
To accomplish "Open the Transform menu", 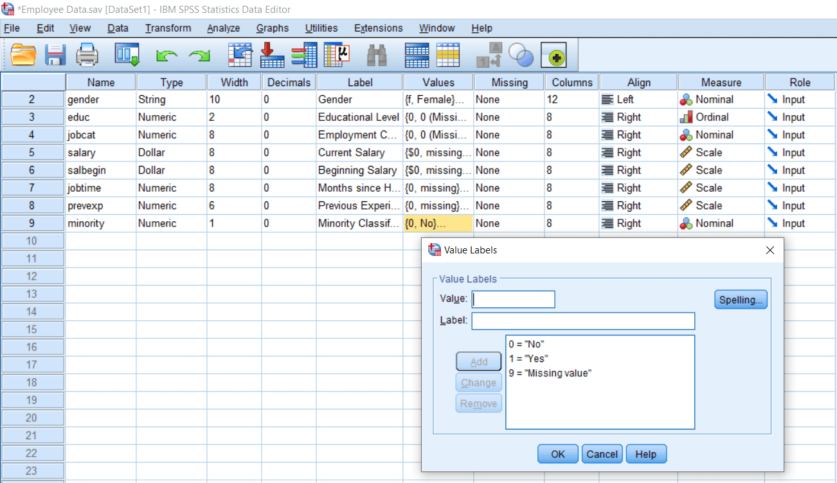I will tap(168, 28).
